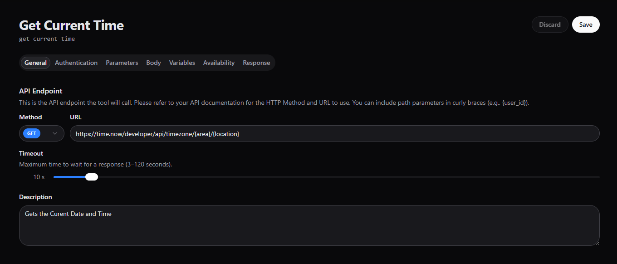Screen dimensions: 617x264
Task: Select the Body tab
Action: point(153,63)
